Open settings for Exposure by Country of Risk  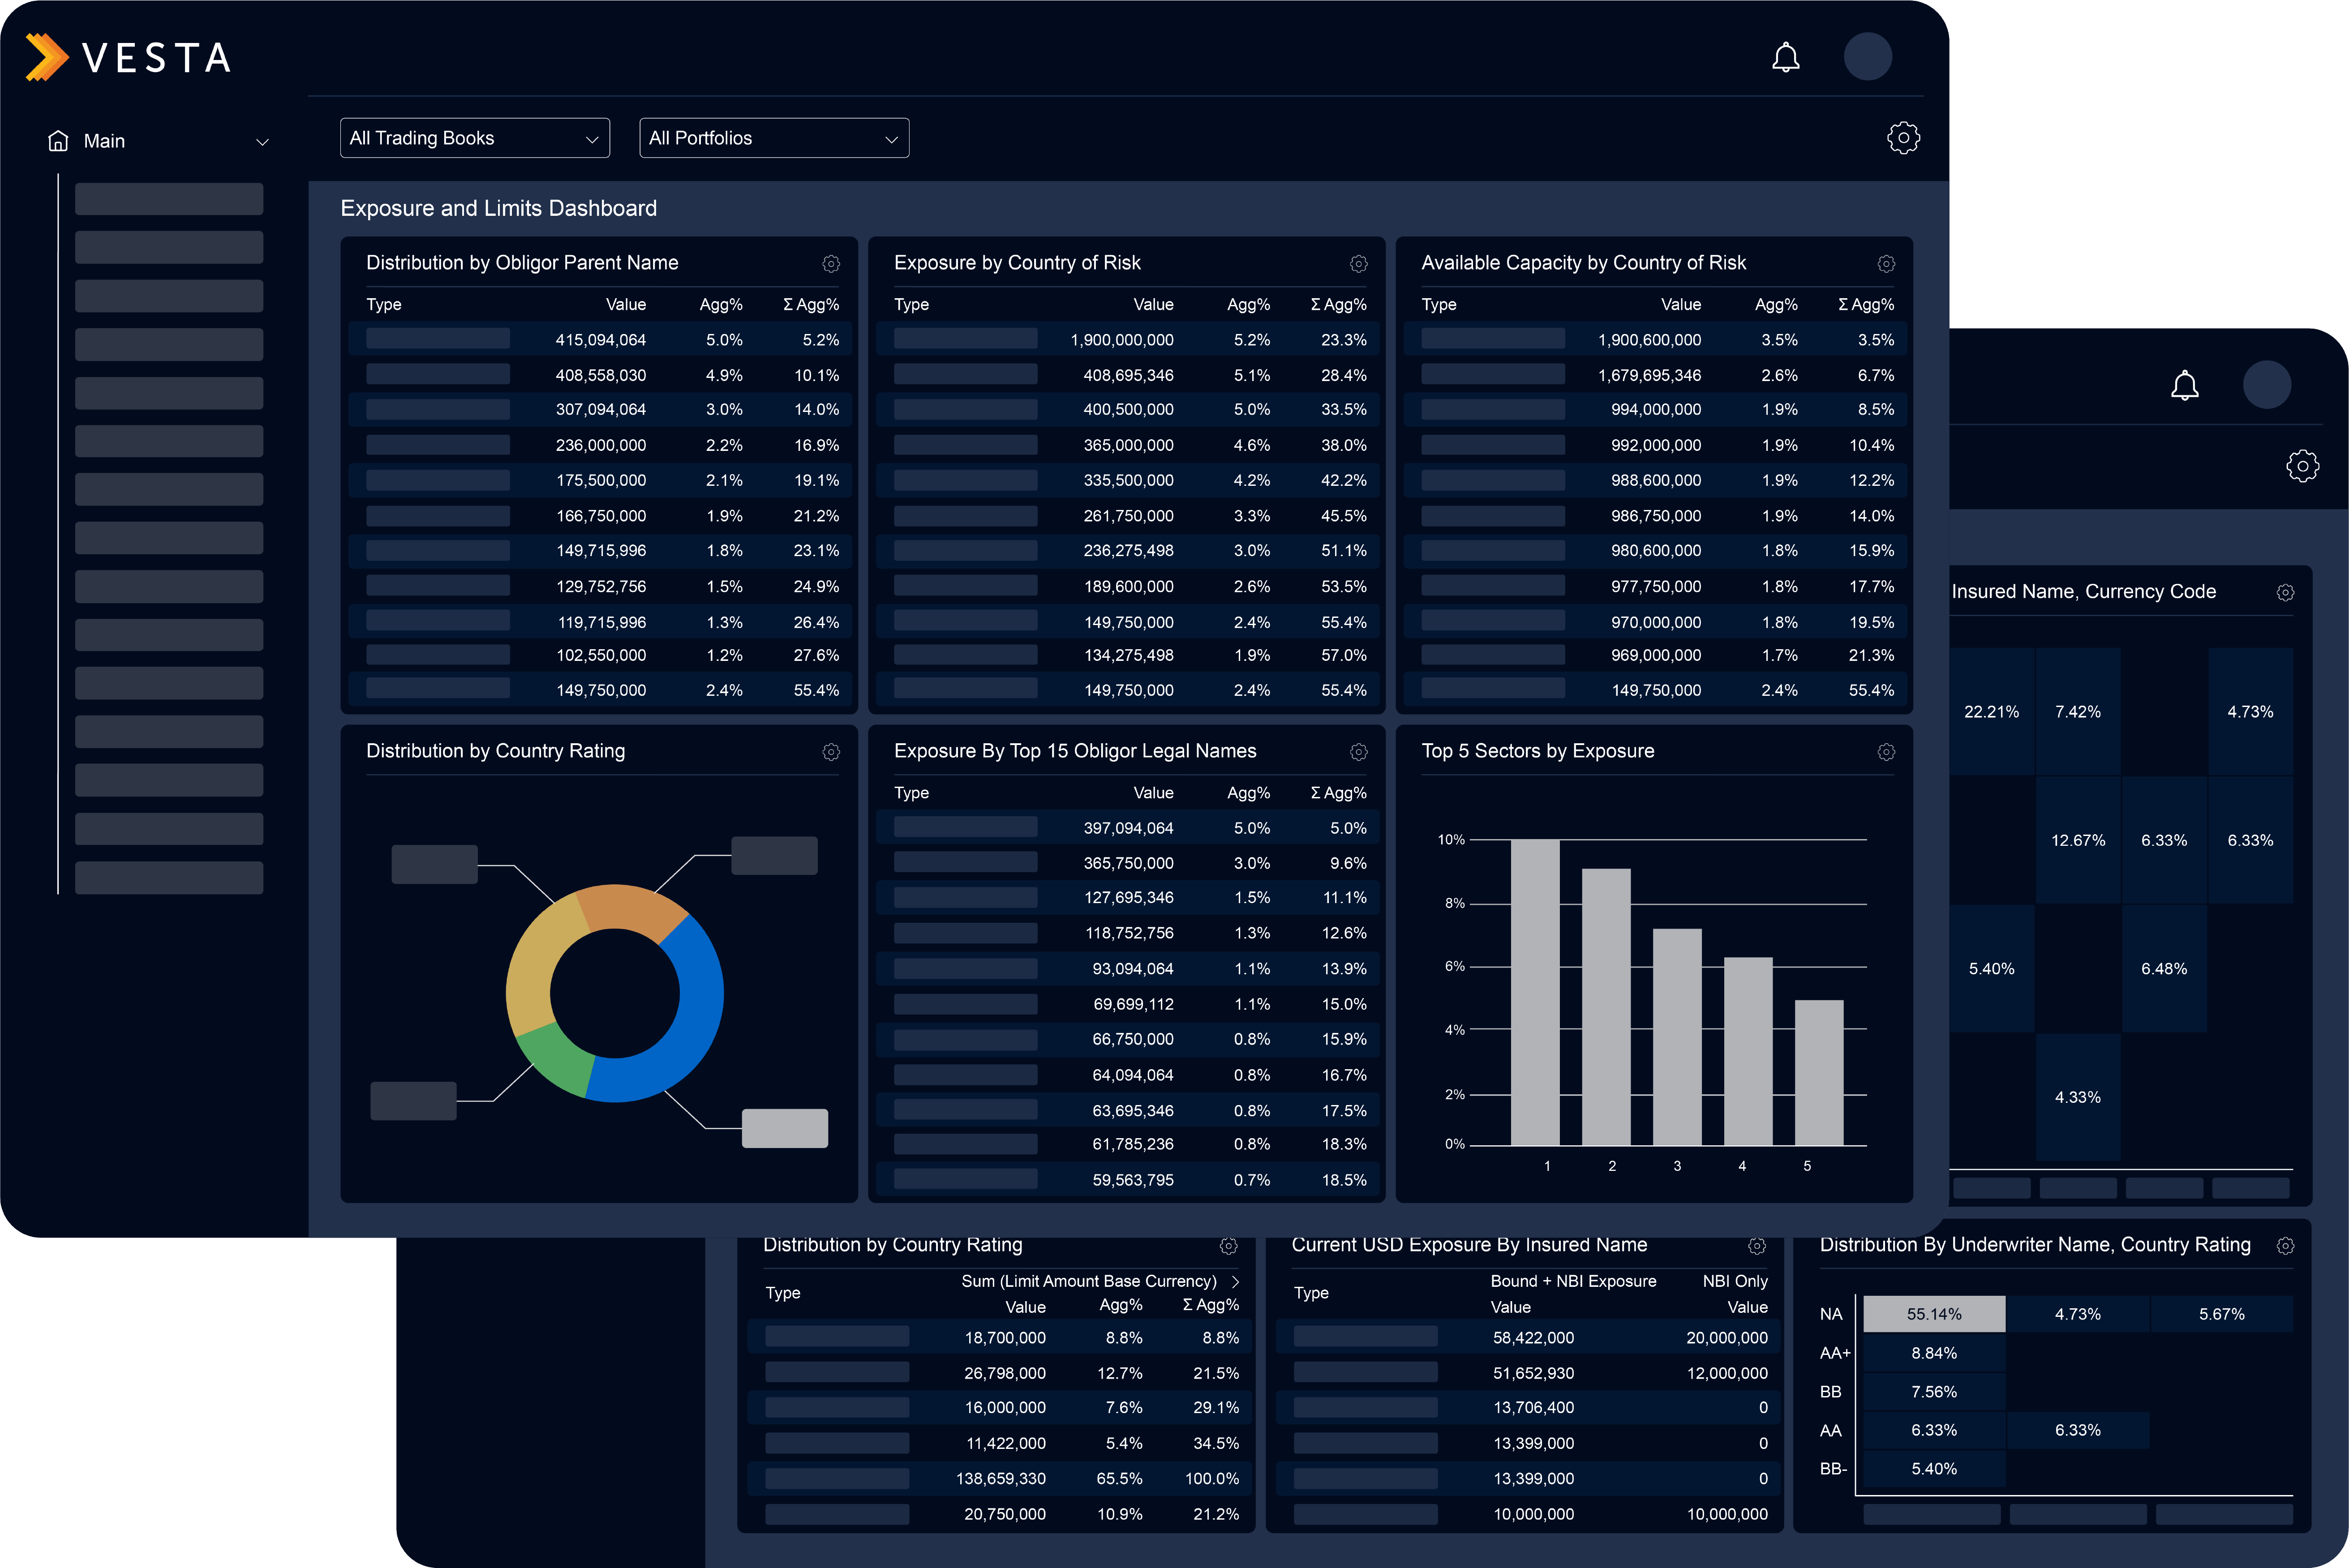pyautogui.click(x=1359, y=264)
